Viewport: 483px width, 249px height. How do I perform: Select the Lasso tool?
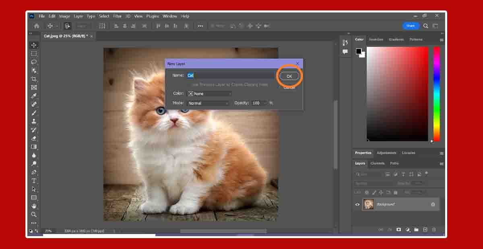[34, 62]
